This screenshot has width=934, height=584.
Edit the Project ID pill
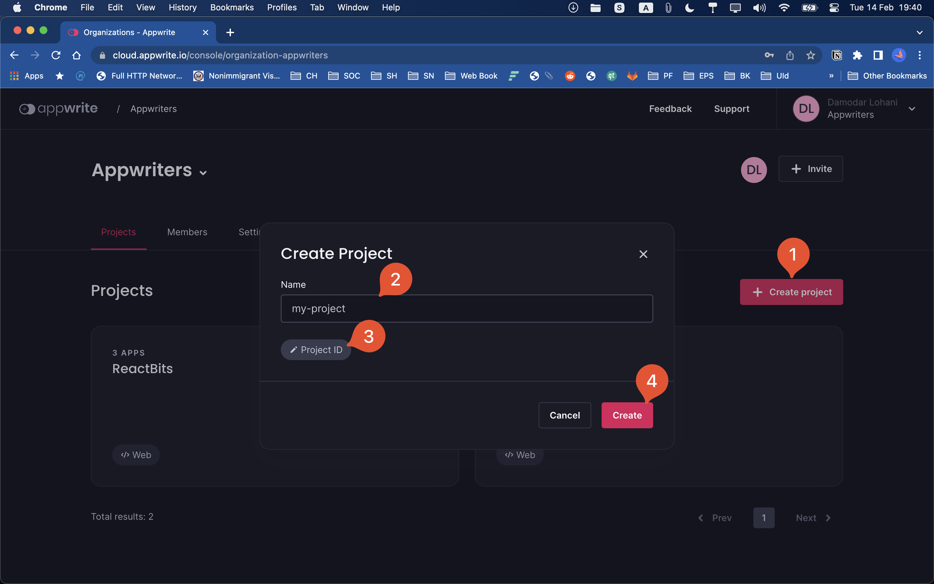pyautogui.click(x=316, y=349)
